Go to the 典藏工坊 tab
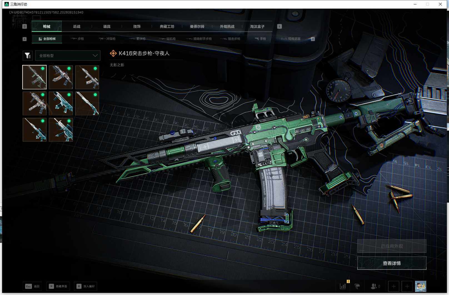 tap(167, 26)
